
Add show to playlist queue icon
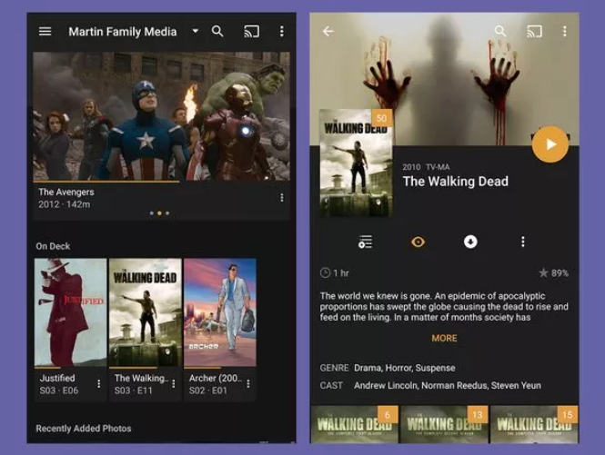coord(365,242)
